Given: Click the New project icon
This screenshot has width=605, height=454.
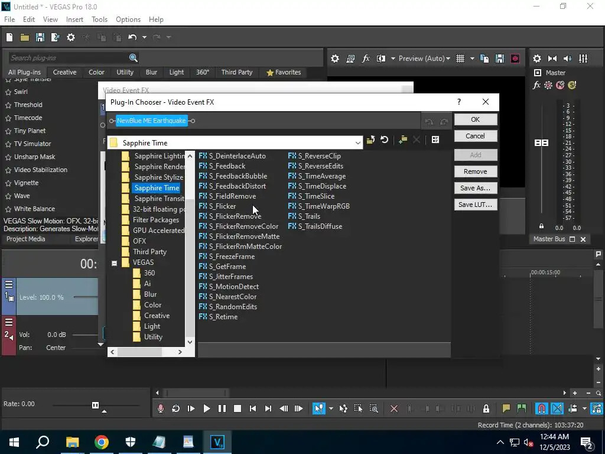Looking at the screenshot, I should coord(9,37).
